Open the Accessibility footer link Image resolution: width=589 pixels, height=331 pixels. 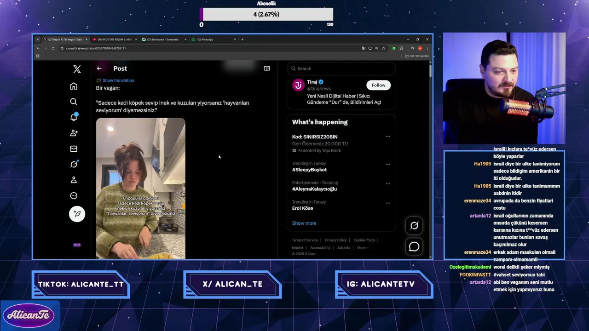point(320,247)
